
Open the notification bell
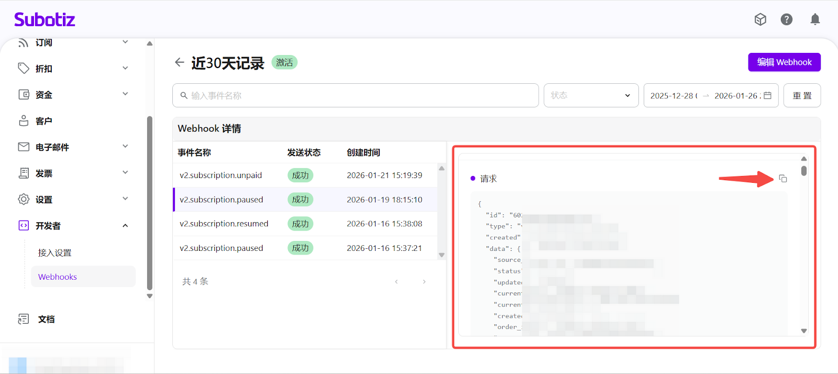tap(815, 19)
